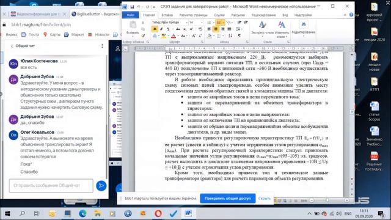391x220 pixels.
Task: Click the Redo icon in Word
Action: pyautogui.click(x=147, y=7)
